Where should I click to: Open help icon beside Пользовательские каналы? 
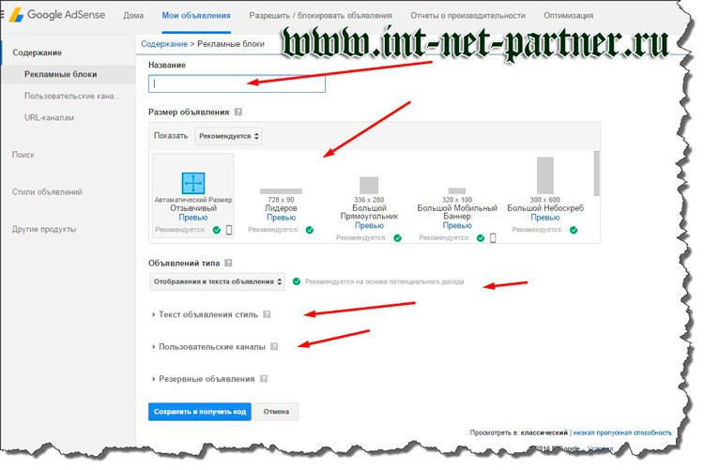tap(274, 346)
